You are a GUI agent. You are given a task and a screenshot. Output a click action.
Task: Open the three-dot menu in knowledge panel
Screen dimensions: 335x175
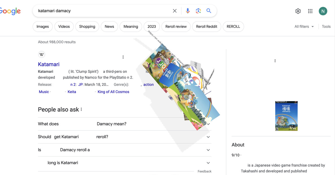point(275,61)
